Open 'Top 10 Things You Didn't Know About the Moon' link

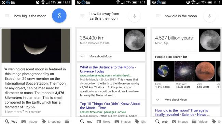click(110, 106)
